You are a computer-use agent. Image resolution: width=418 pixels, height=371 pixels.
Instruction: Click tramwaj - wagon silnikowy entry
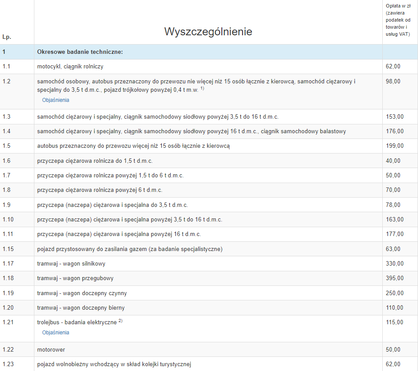(71, 264)
